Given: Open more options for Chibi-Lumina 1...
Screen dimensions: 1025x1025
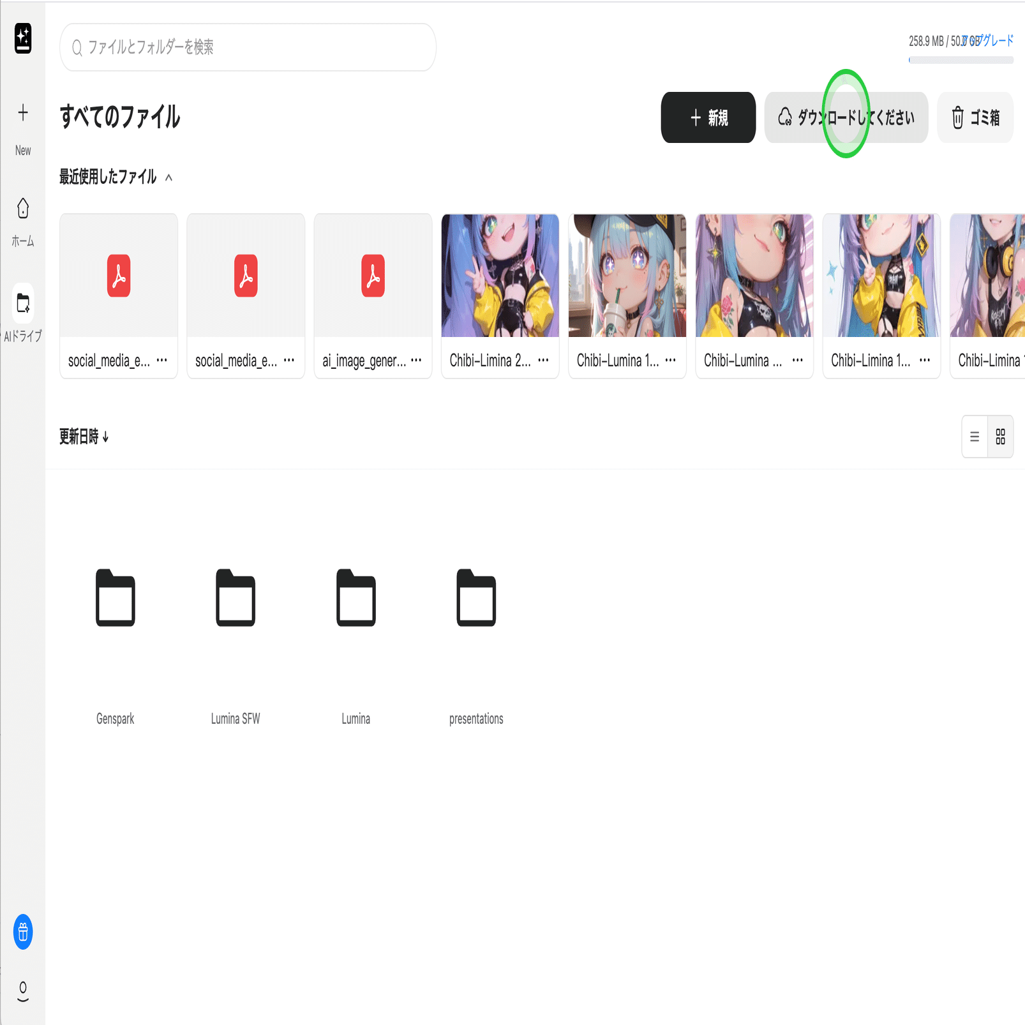Looking at the screenshot, I should (x=670, y=361).
